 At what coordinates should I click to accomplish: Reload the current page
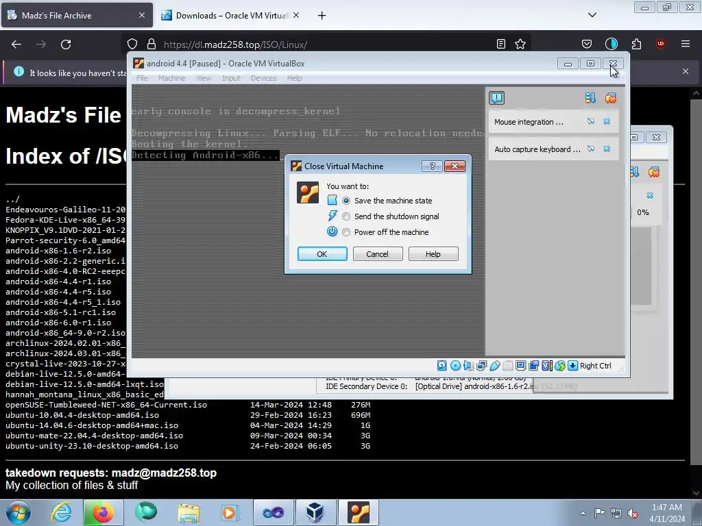coord(66,45)
